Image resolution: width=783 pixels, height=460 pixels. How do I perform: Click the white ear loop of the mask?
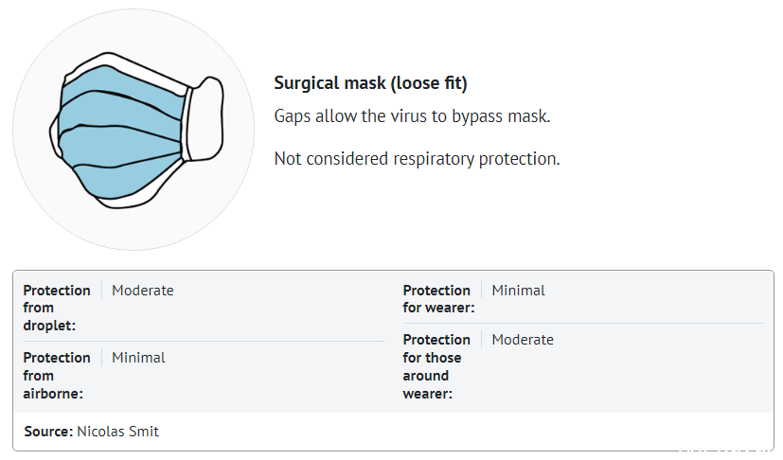click(x=205, y=120)
